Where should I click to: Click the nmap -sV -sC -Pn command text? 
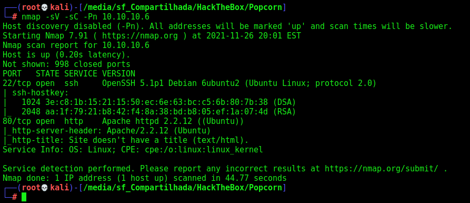(x=85, y=17)
